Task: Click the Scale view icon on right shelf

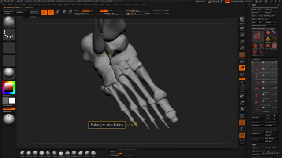Action: coord(242,103)
